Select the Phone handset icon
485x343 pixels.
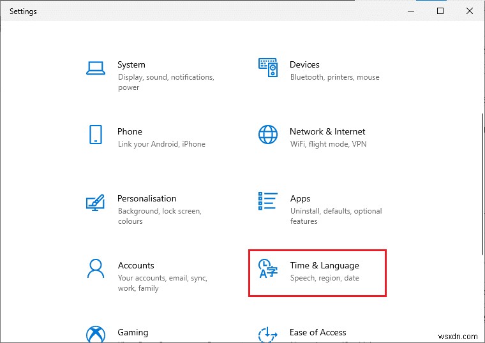[x=96, y=135]
